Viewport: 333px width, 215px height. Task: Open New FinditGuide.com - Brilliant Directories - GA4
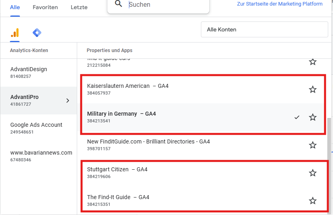(x=148, y=141)
